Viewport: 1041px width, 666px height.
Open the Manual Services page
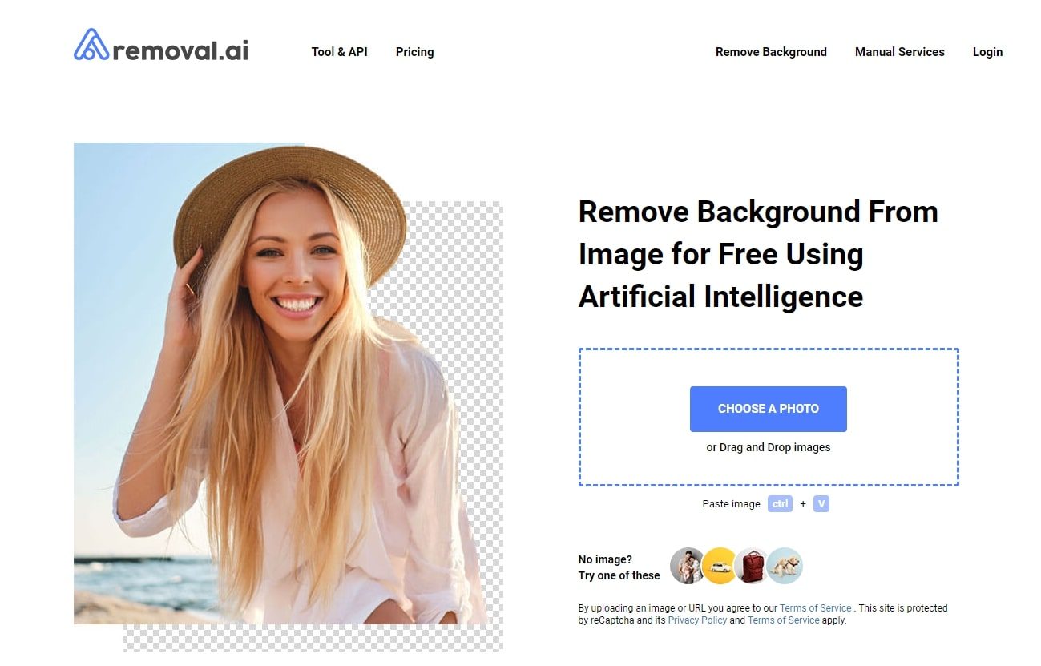pos(899,52)
